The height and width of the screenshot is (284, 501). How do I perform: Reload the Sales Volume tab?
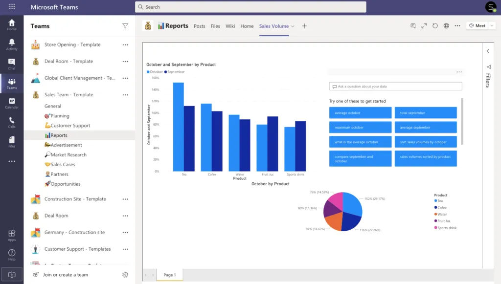435,26
